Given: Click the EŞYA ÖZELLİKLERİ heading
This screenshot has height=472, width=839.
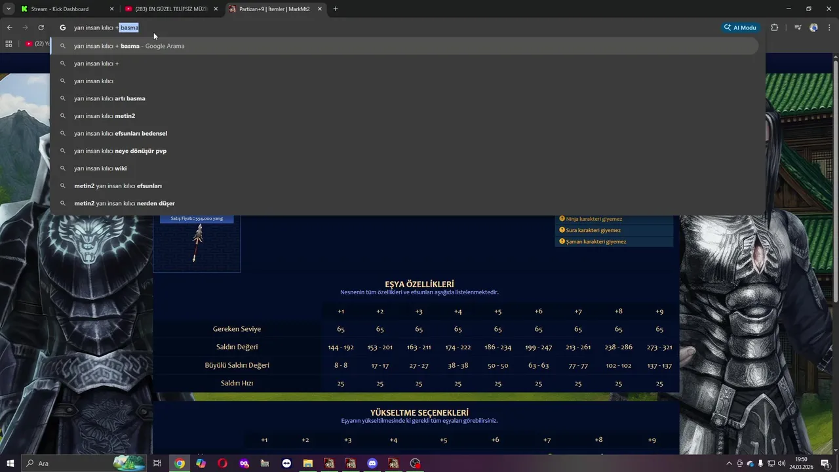Looking at the screenshot, I should (x=419, y=284).
